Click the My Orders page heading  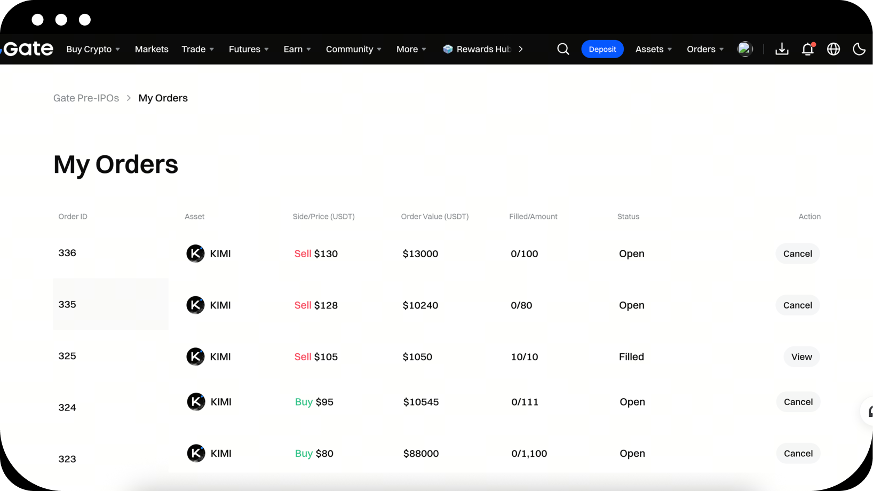tap(116, 165)
